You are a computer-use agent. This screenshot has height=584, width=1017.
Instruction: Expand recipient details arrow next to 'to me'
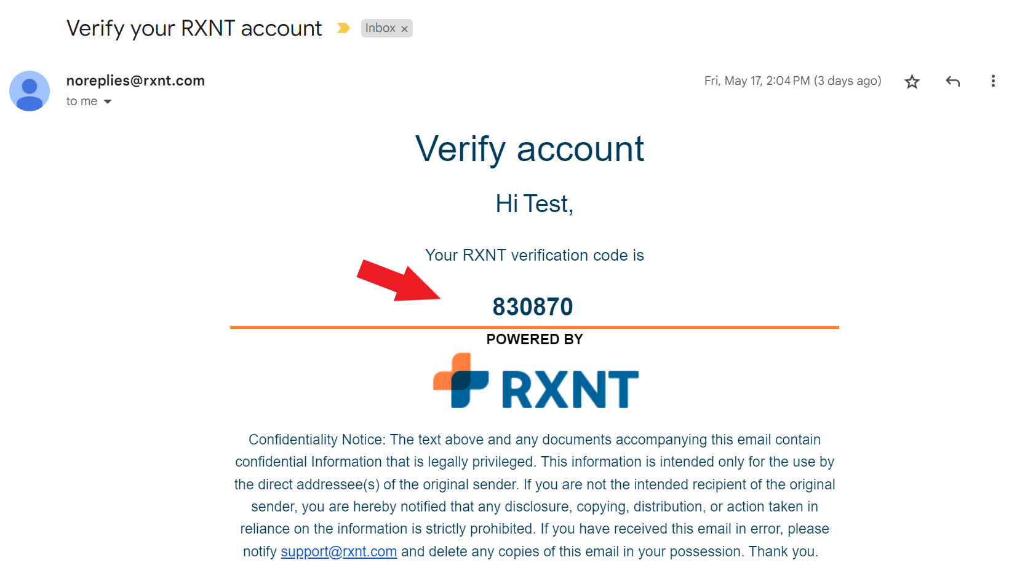pyautogui.click(x=108, y=101)
